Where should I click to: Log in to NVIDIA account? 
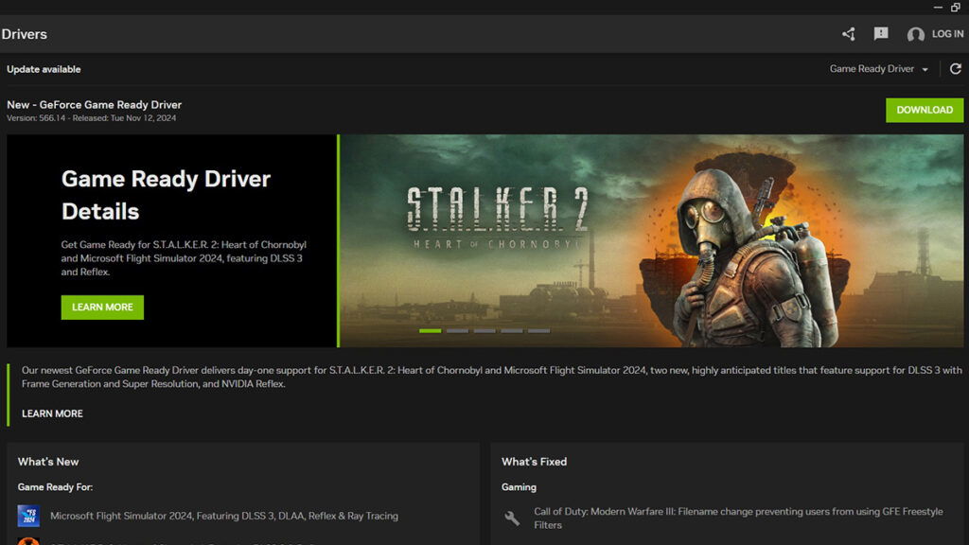947,34
